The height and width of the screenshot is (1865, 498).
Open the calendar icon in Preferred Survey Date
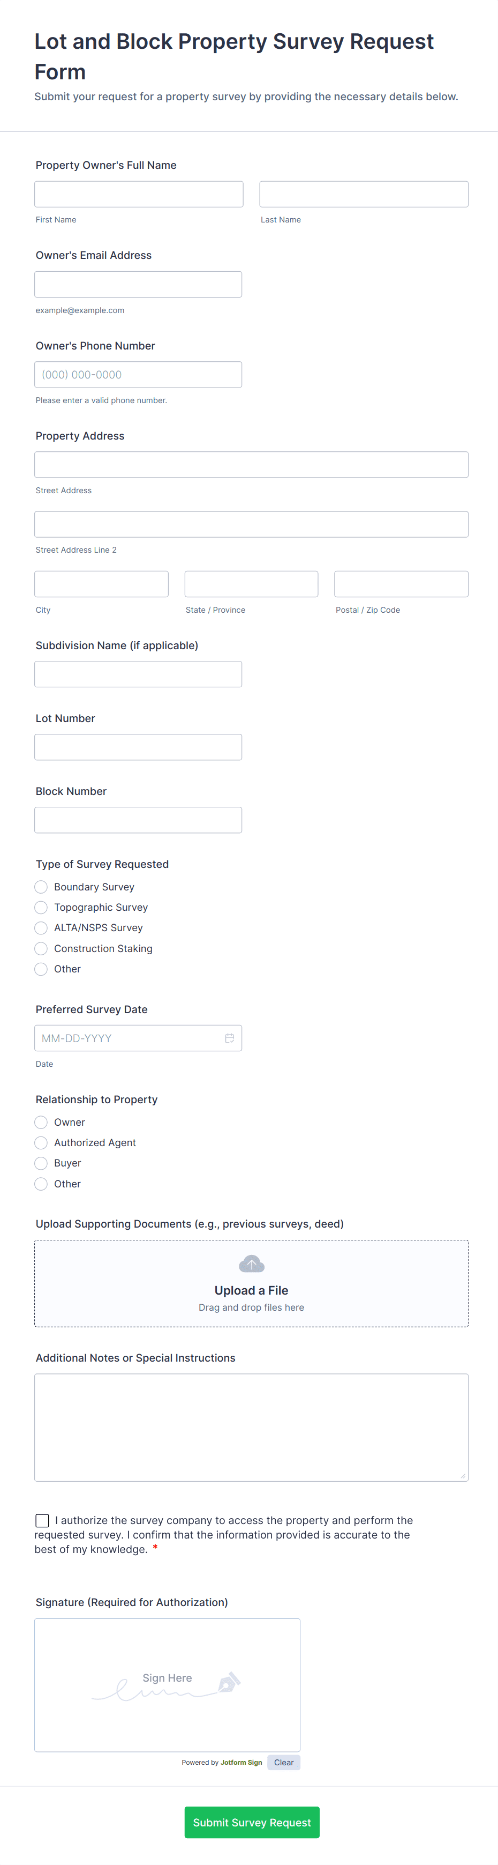click(229, 1037)
